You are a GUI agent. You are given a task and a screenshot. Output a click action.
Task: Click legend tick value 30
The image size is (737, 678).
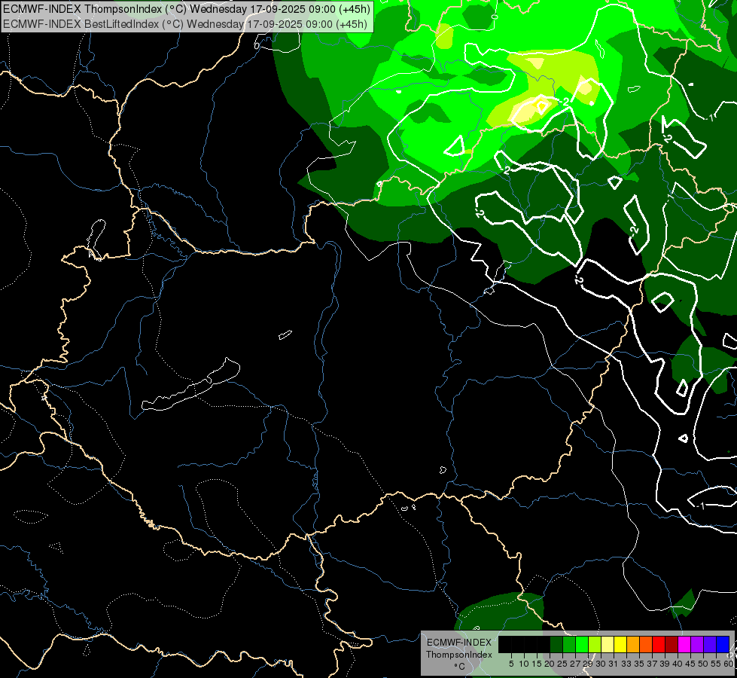601,664
